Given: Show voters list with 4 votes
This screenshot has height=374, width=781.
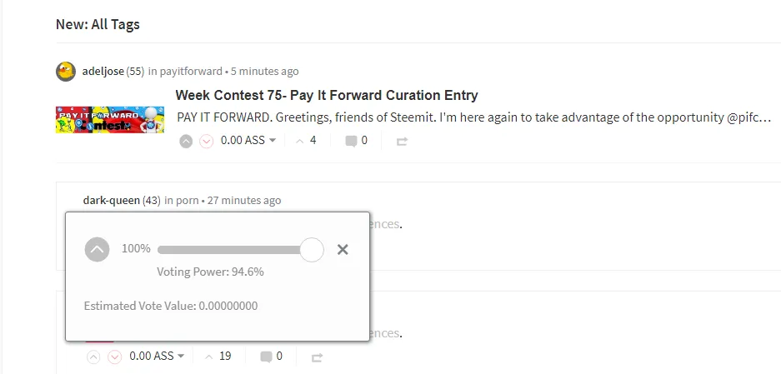Looking at the screenshot, I should coord(306,141).
